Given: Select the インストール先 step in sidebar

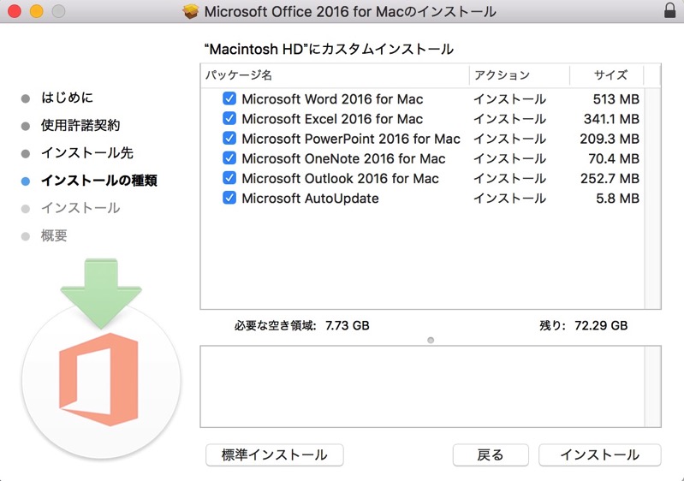Looking at the screenshot, I should (x=87, y=153).
